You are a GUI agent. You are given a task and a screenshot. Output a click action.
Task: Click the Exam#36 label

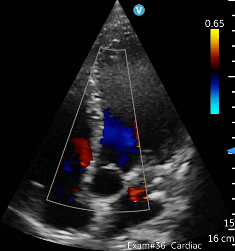click(147, 245)
